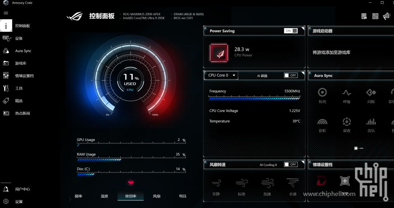Click the 精选 tag icon
The width and height of the screenshot is (394, 208).
(6, 101)
